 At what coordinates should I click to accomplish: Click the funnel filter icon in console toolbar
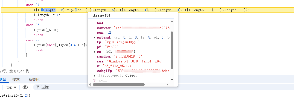38,87
